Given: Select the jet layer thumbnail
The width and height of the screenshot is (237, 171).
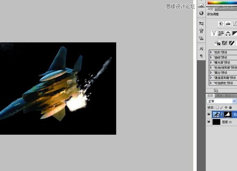Looking at the screenshot, I should (x=216, y=115).
